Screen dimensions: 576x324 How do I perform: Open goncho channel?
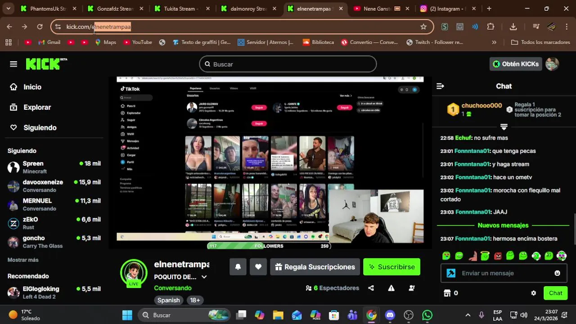pyautogui.click(x=54, y=242)
